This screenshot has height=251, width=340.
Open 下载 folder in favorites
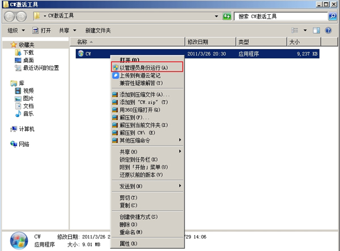pyautogui.click(x=28, y=53)
